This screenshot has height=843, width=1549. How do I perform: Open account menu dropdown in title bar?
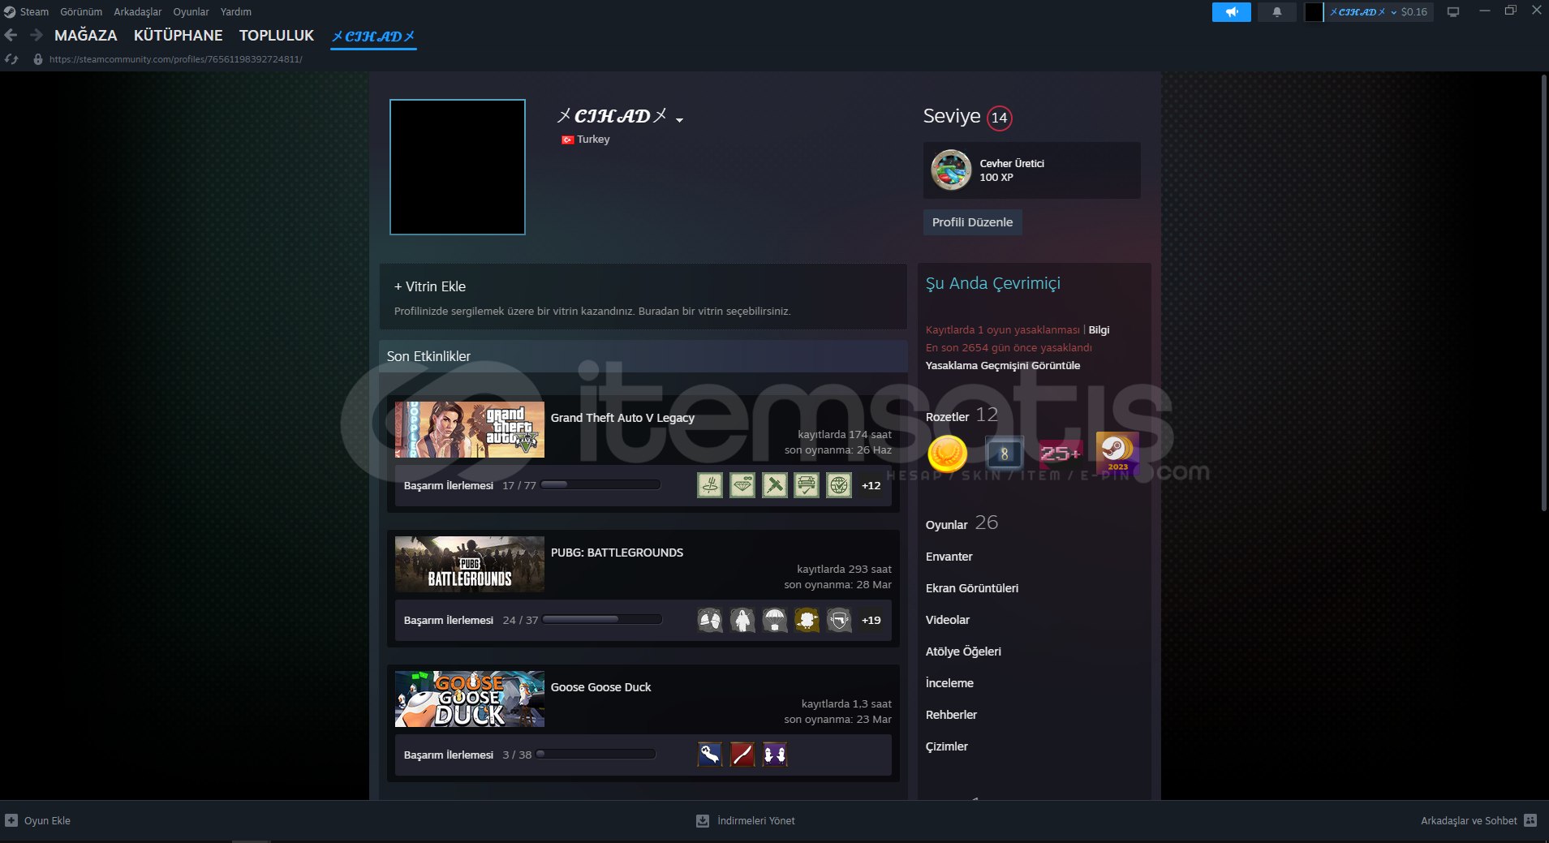tap(1393, 12)
